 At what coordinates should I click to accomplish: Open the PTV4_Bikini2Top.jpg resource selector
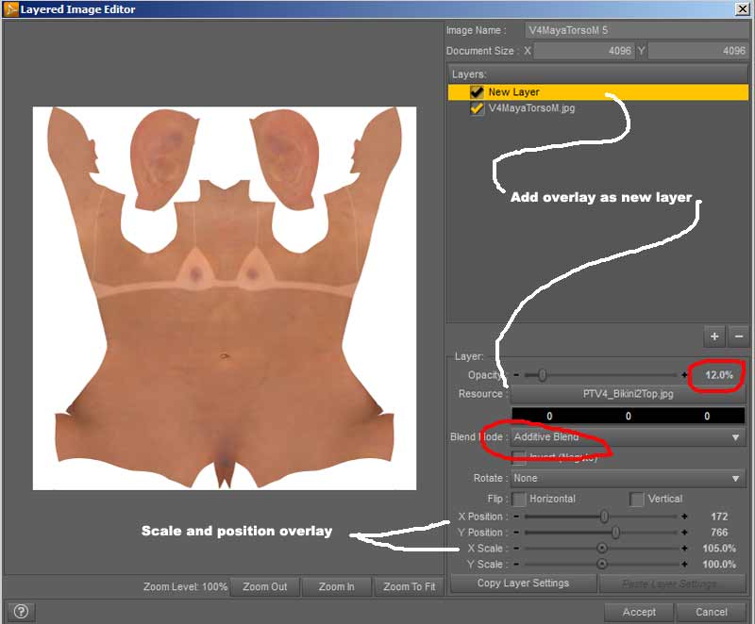628,394
